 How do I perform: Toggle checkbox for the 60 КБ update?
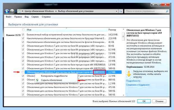click(23, 46)
